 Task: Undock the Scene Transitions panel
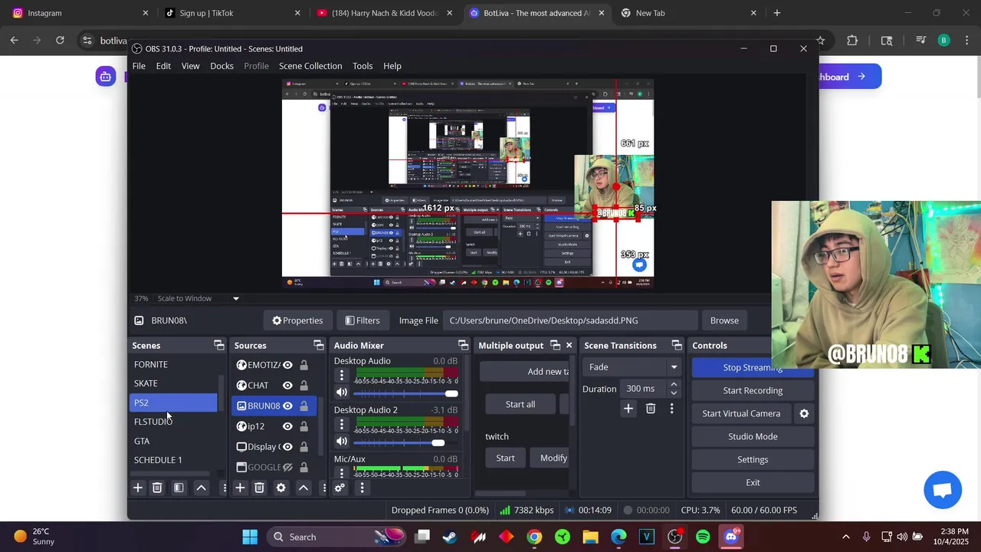coord(677,345)
